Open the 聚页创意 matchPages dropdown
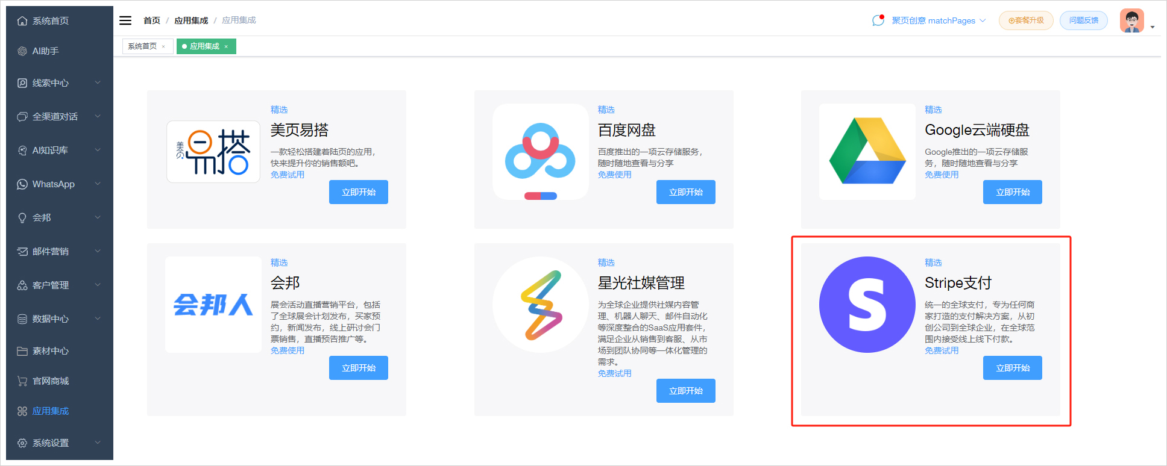The width and height of the screenshot is (1167, 466). pyautogui.click(x=939, y=20)
